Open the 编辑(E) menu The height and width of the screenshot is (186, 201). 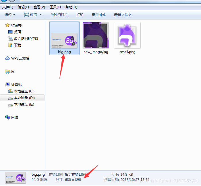pyautogui.click(x=23, y=7)
